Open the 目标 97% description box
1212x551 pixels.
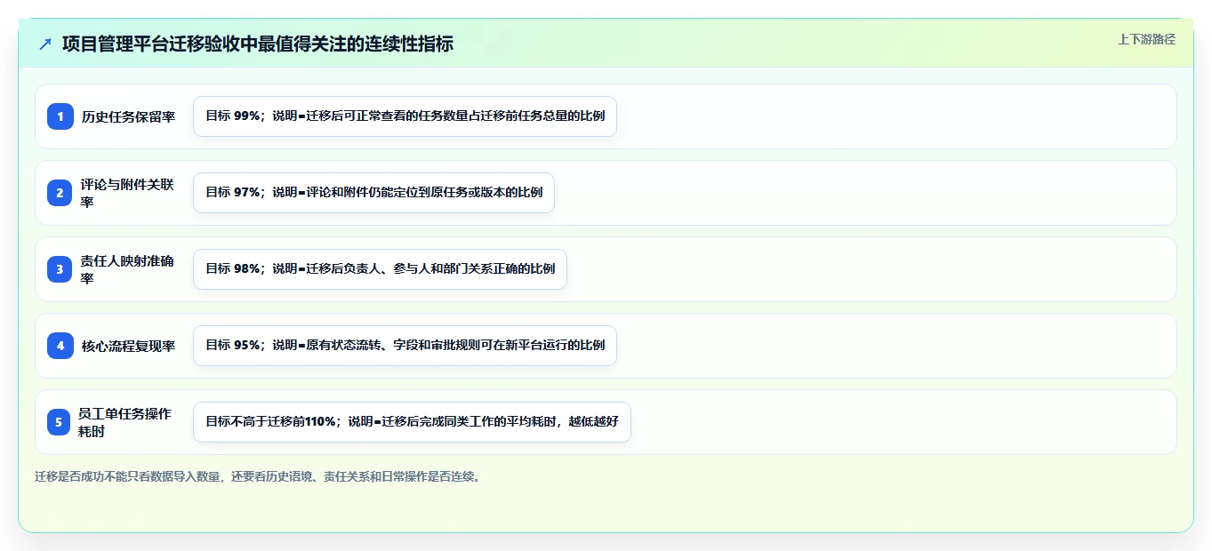point(373,193)
